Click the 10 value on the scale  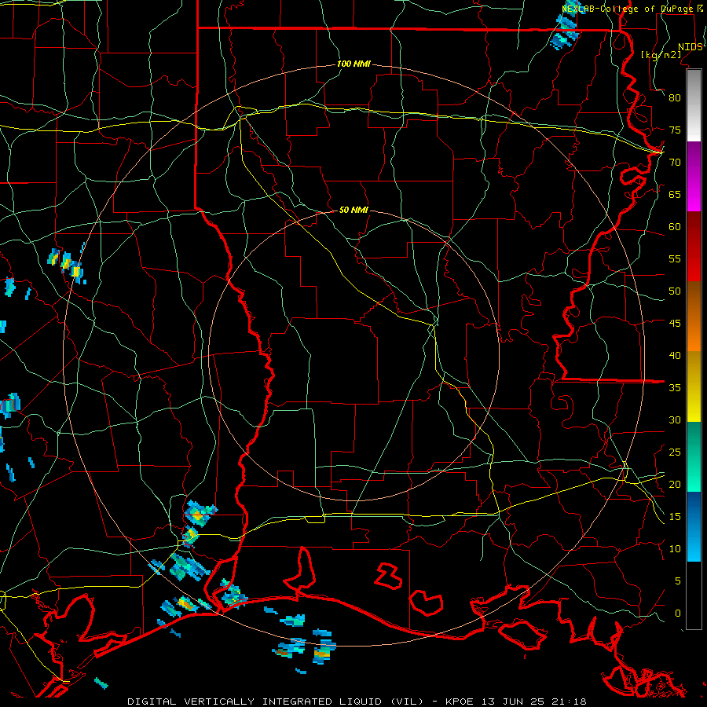point(675,549)
